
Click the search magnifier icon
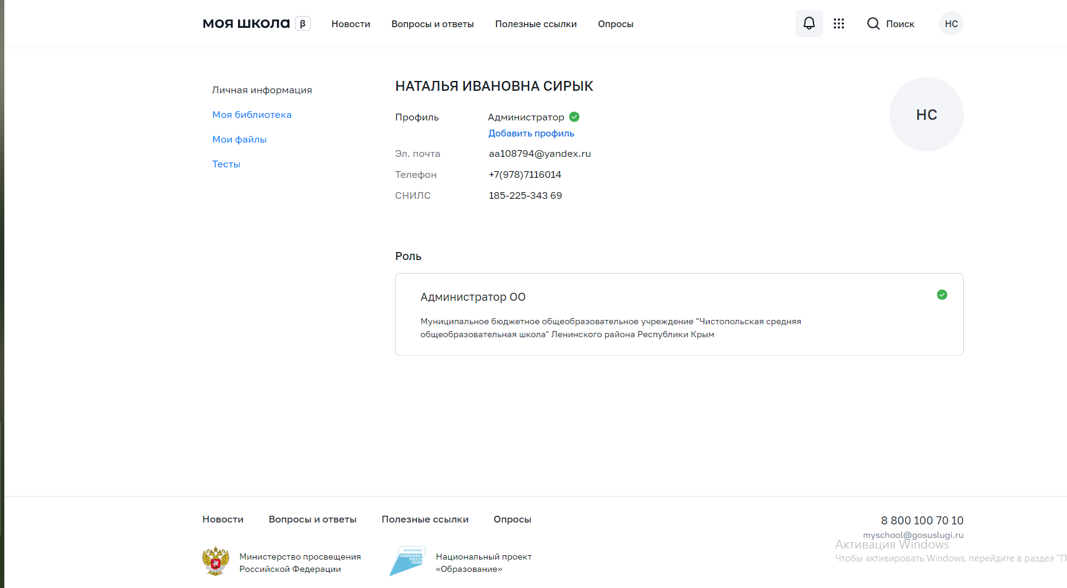(x=873, y=23)
